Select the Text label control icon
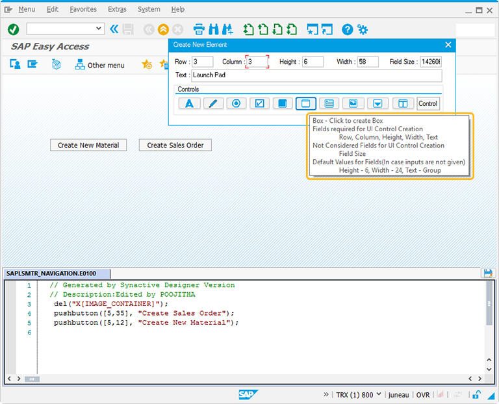 tap(189, 103)
